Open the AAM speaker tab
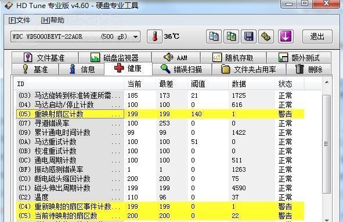343x222 pixels. coord(176,58)
